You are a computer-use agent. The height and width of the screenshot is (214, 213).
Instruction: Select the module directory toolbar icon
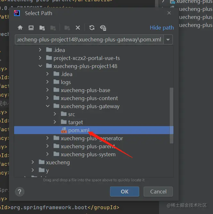pos(53,28)
